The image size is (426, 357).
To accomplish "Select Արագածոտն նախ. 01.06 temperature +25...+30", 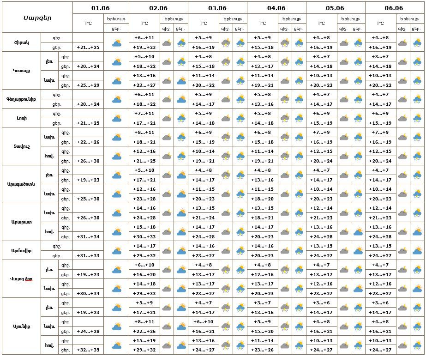I will [88, 199].
